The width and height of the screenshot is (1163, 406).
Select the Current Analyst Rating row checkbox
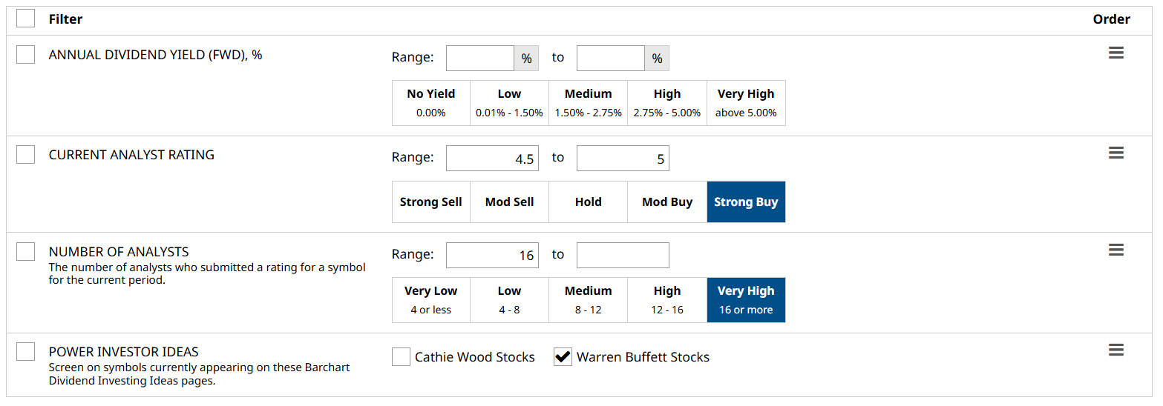point(26,154)
